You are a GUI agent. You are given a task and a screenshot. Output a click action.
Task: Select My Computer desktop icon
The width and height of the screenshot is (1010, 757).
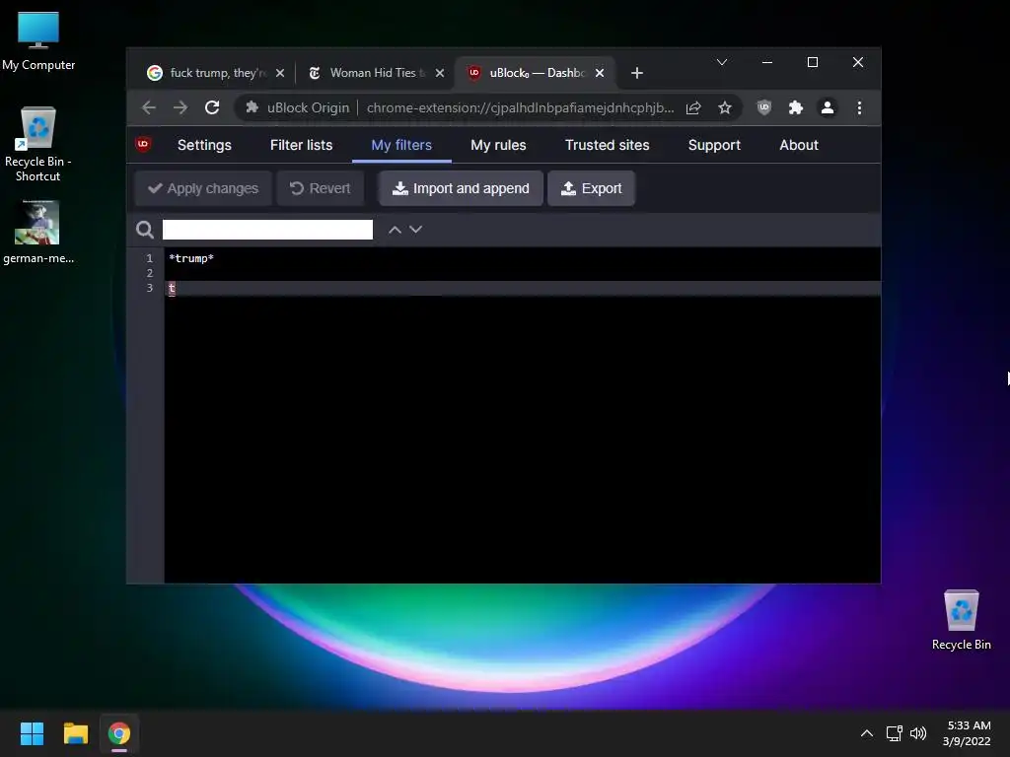tap(38, 40)
